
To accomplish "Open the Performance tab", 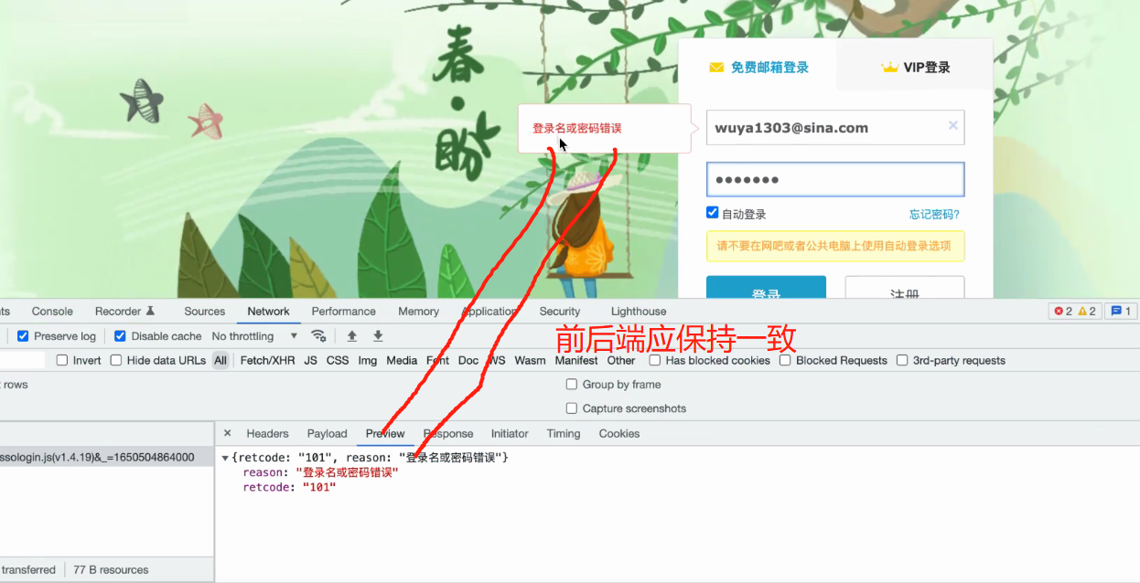I will click(344, 311).
